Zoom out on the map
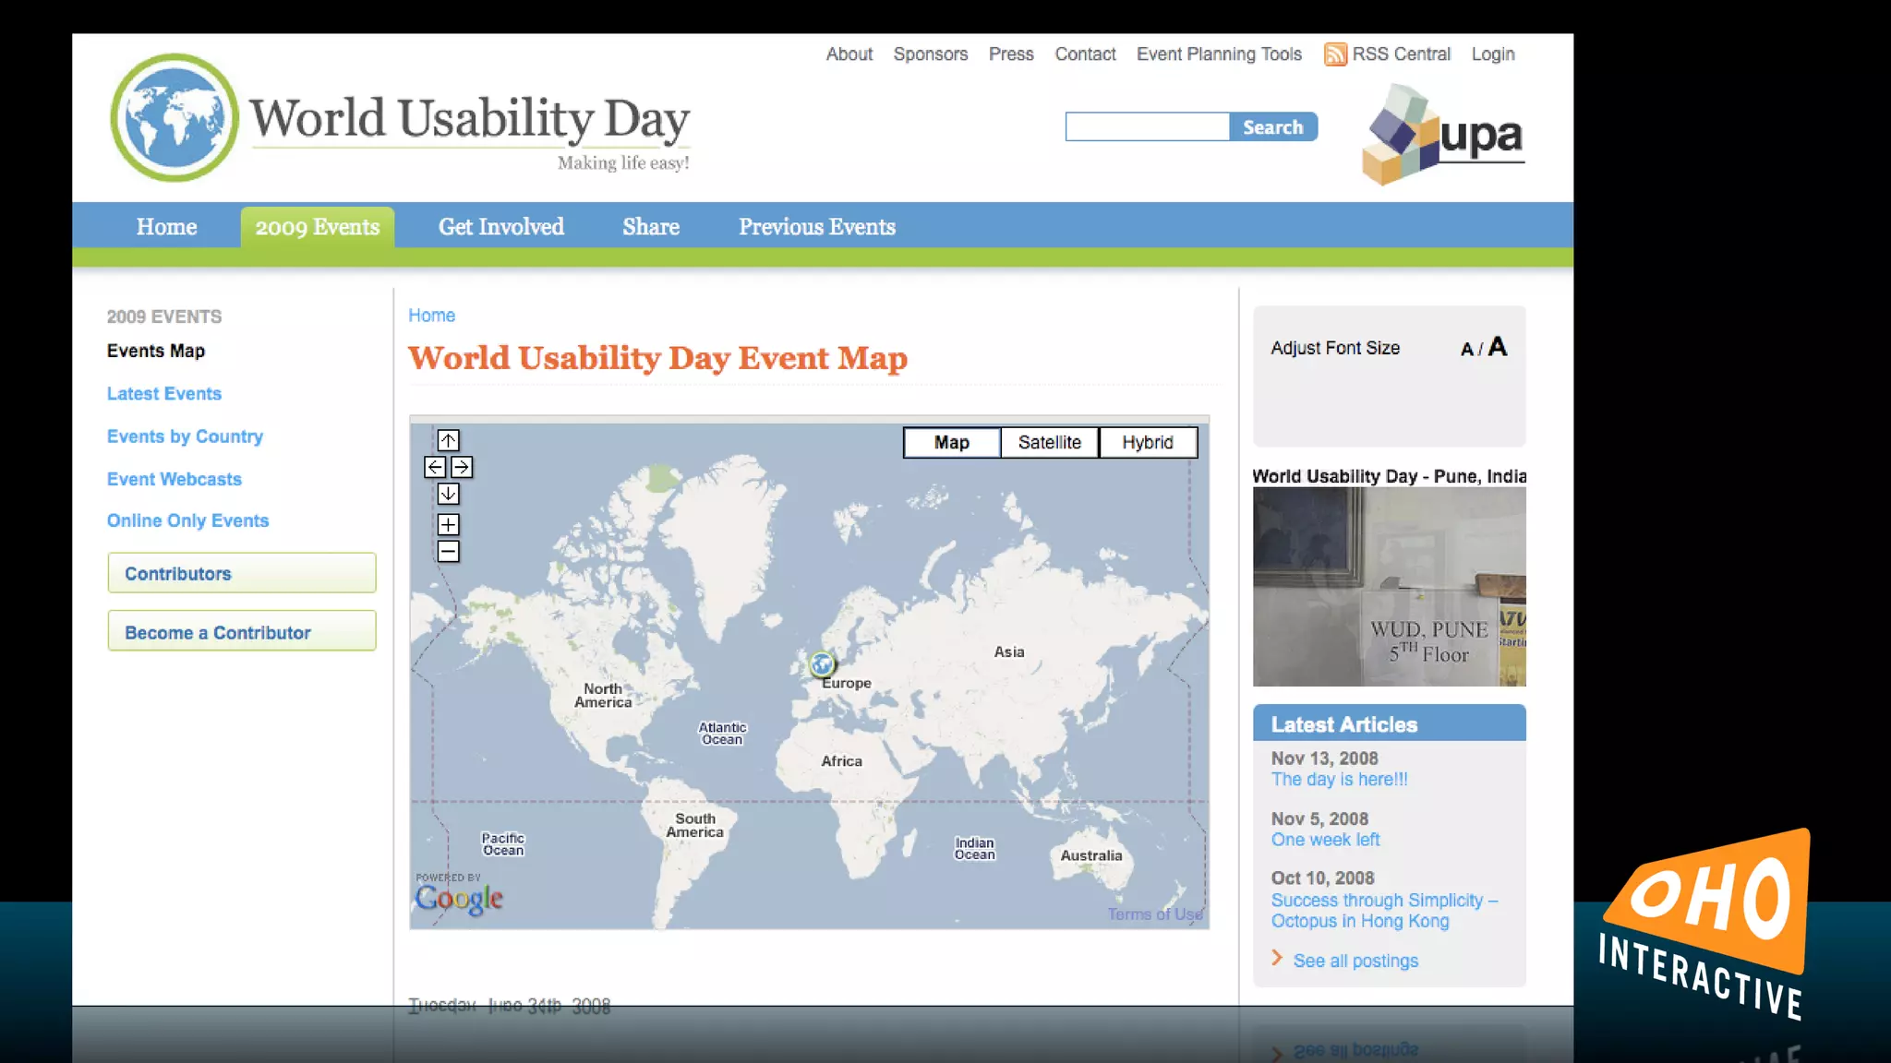 [448, 552]
